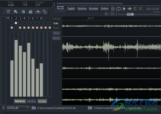161x114 pixels.
Task: Switch to the Taglist tab
Action: click(71, 9)
